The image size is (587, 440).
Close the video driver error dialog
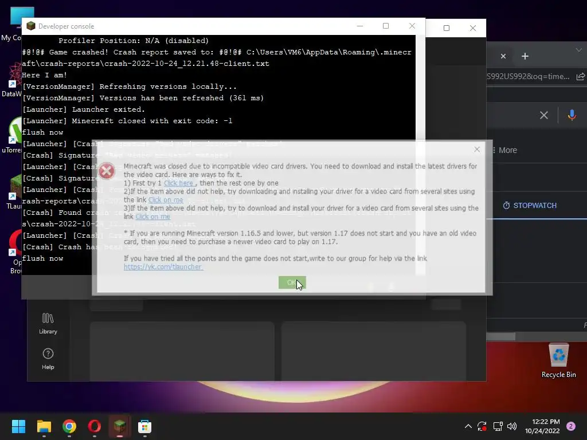point(476,150)
